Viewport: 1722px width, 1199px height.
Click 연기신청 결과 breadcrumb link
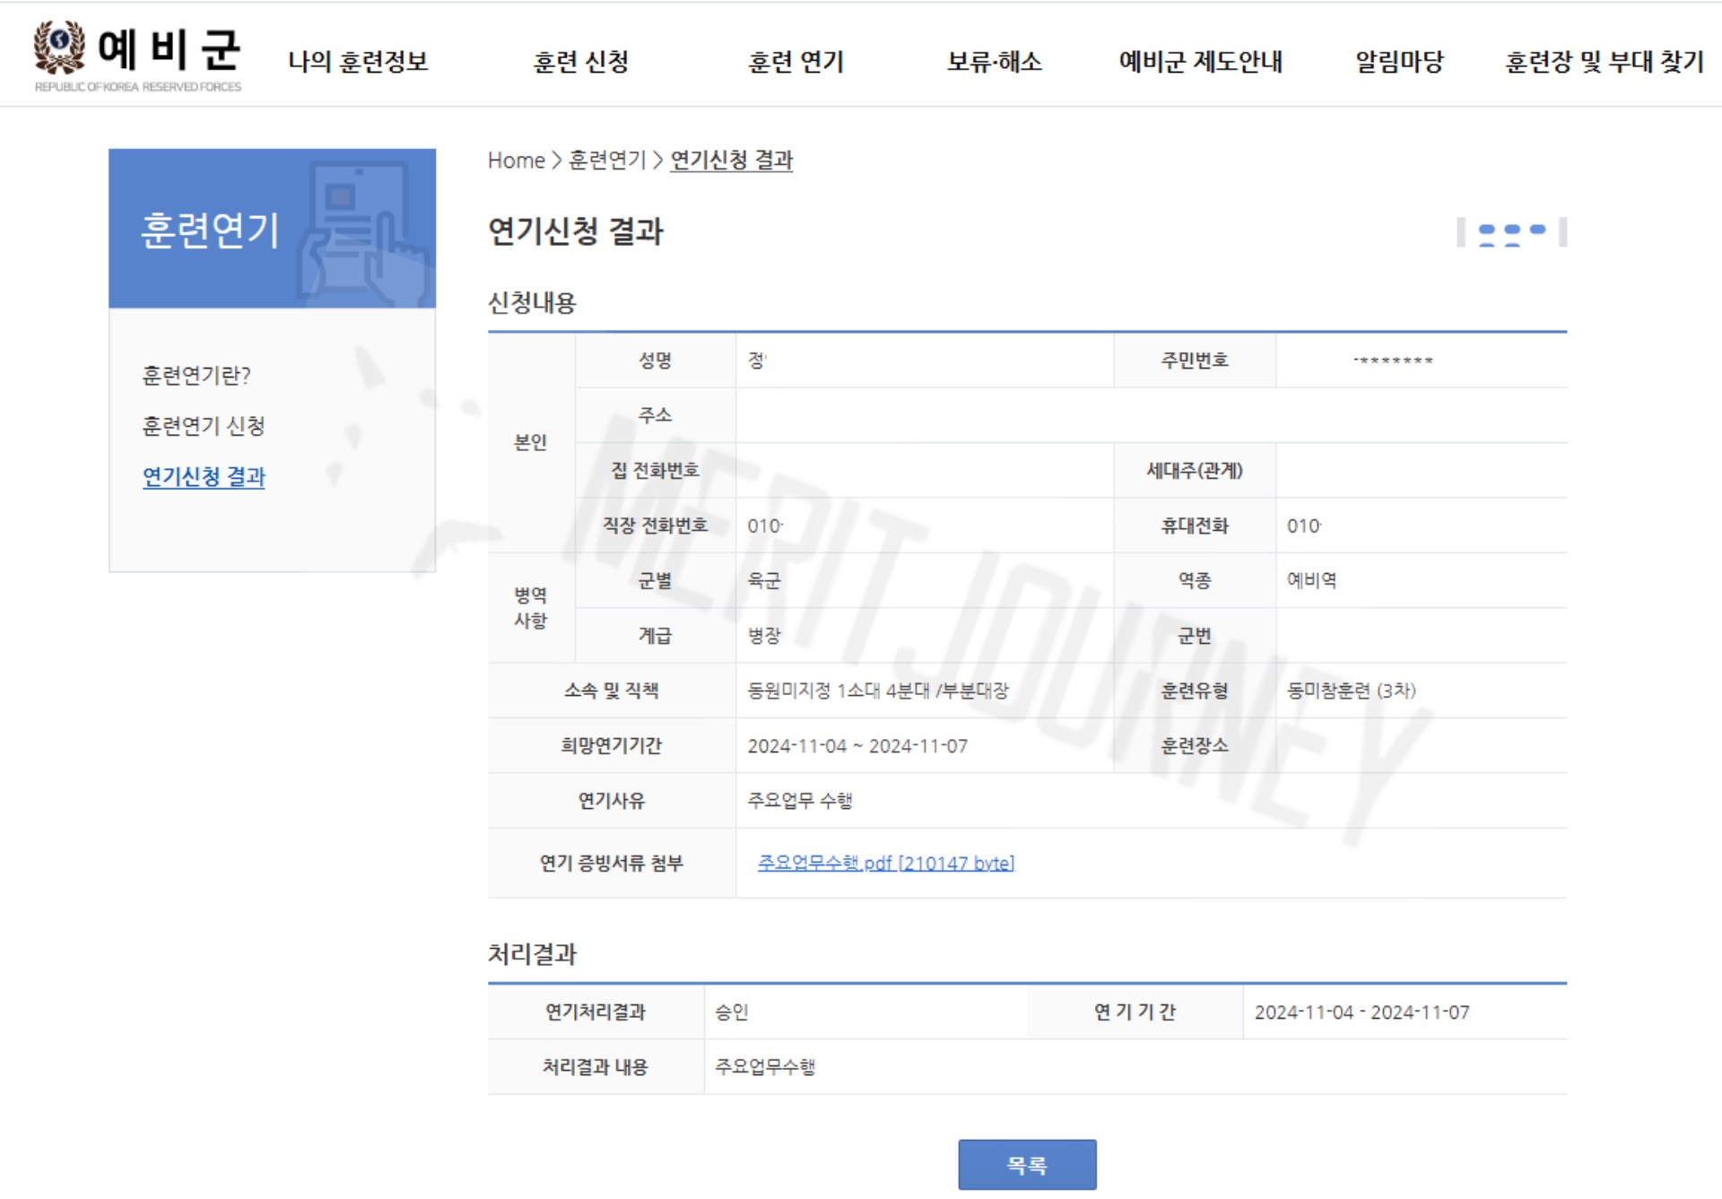(731, 161)
